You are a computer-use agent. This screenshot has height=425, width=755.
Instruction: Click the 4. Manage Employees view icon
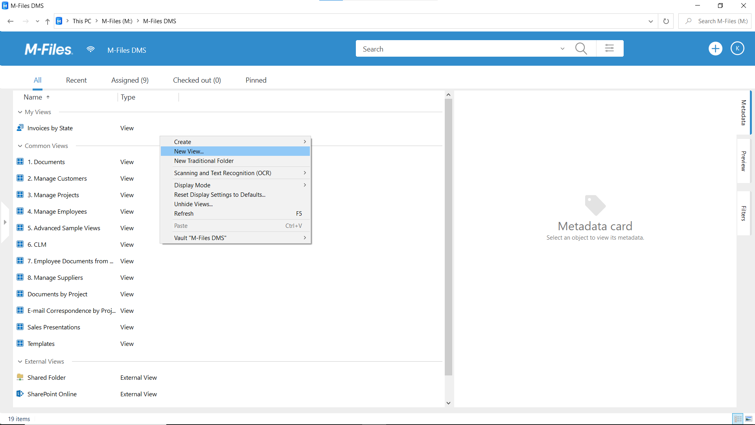(20, 211)
